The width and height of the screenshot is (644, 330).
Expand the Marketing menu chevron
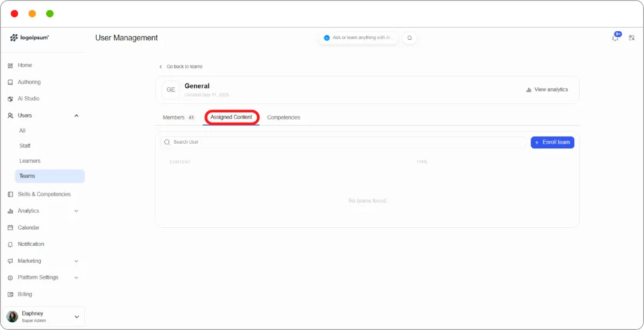click(76, 261)
